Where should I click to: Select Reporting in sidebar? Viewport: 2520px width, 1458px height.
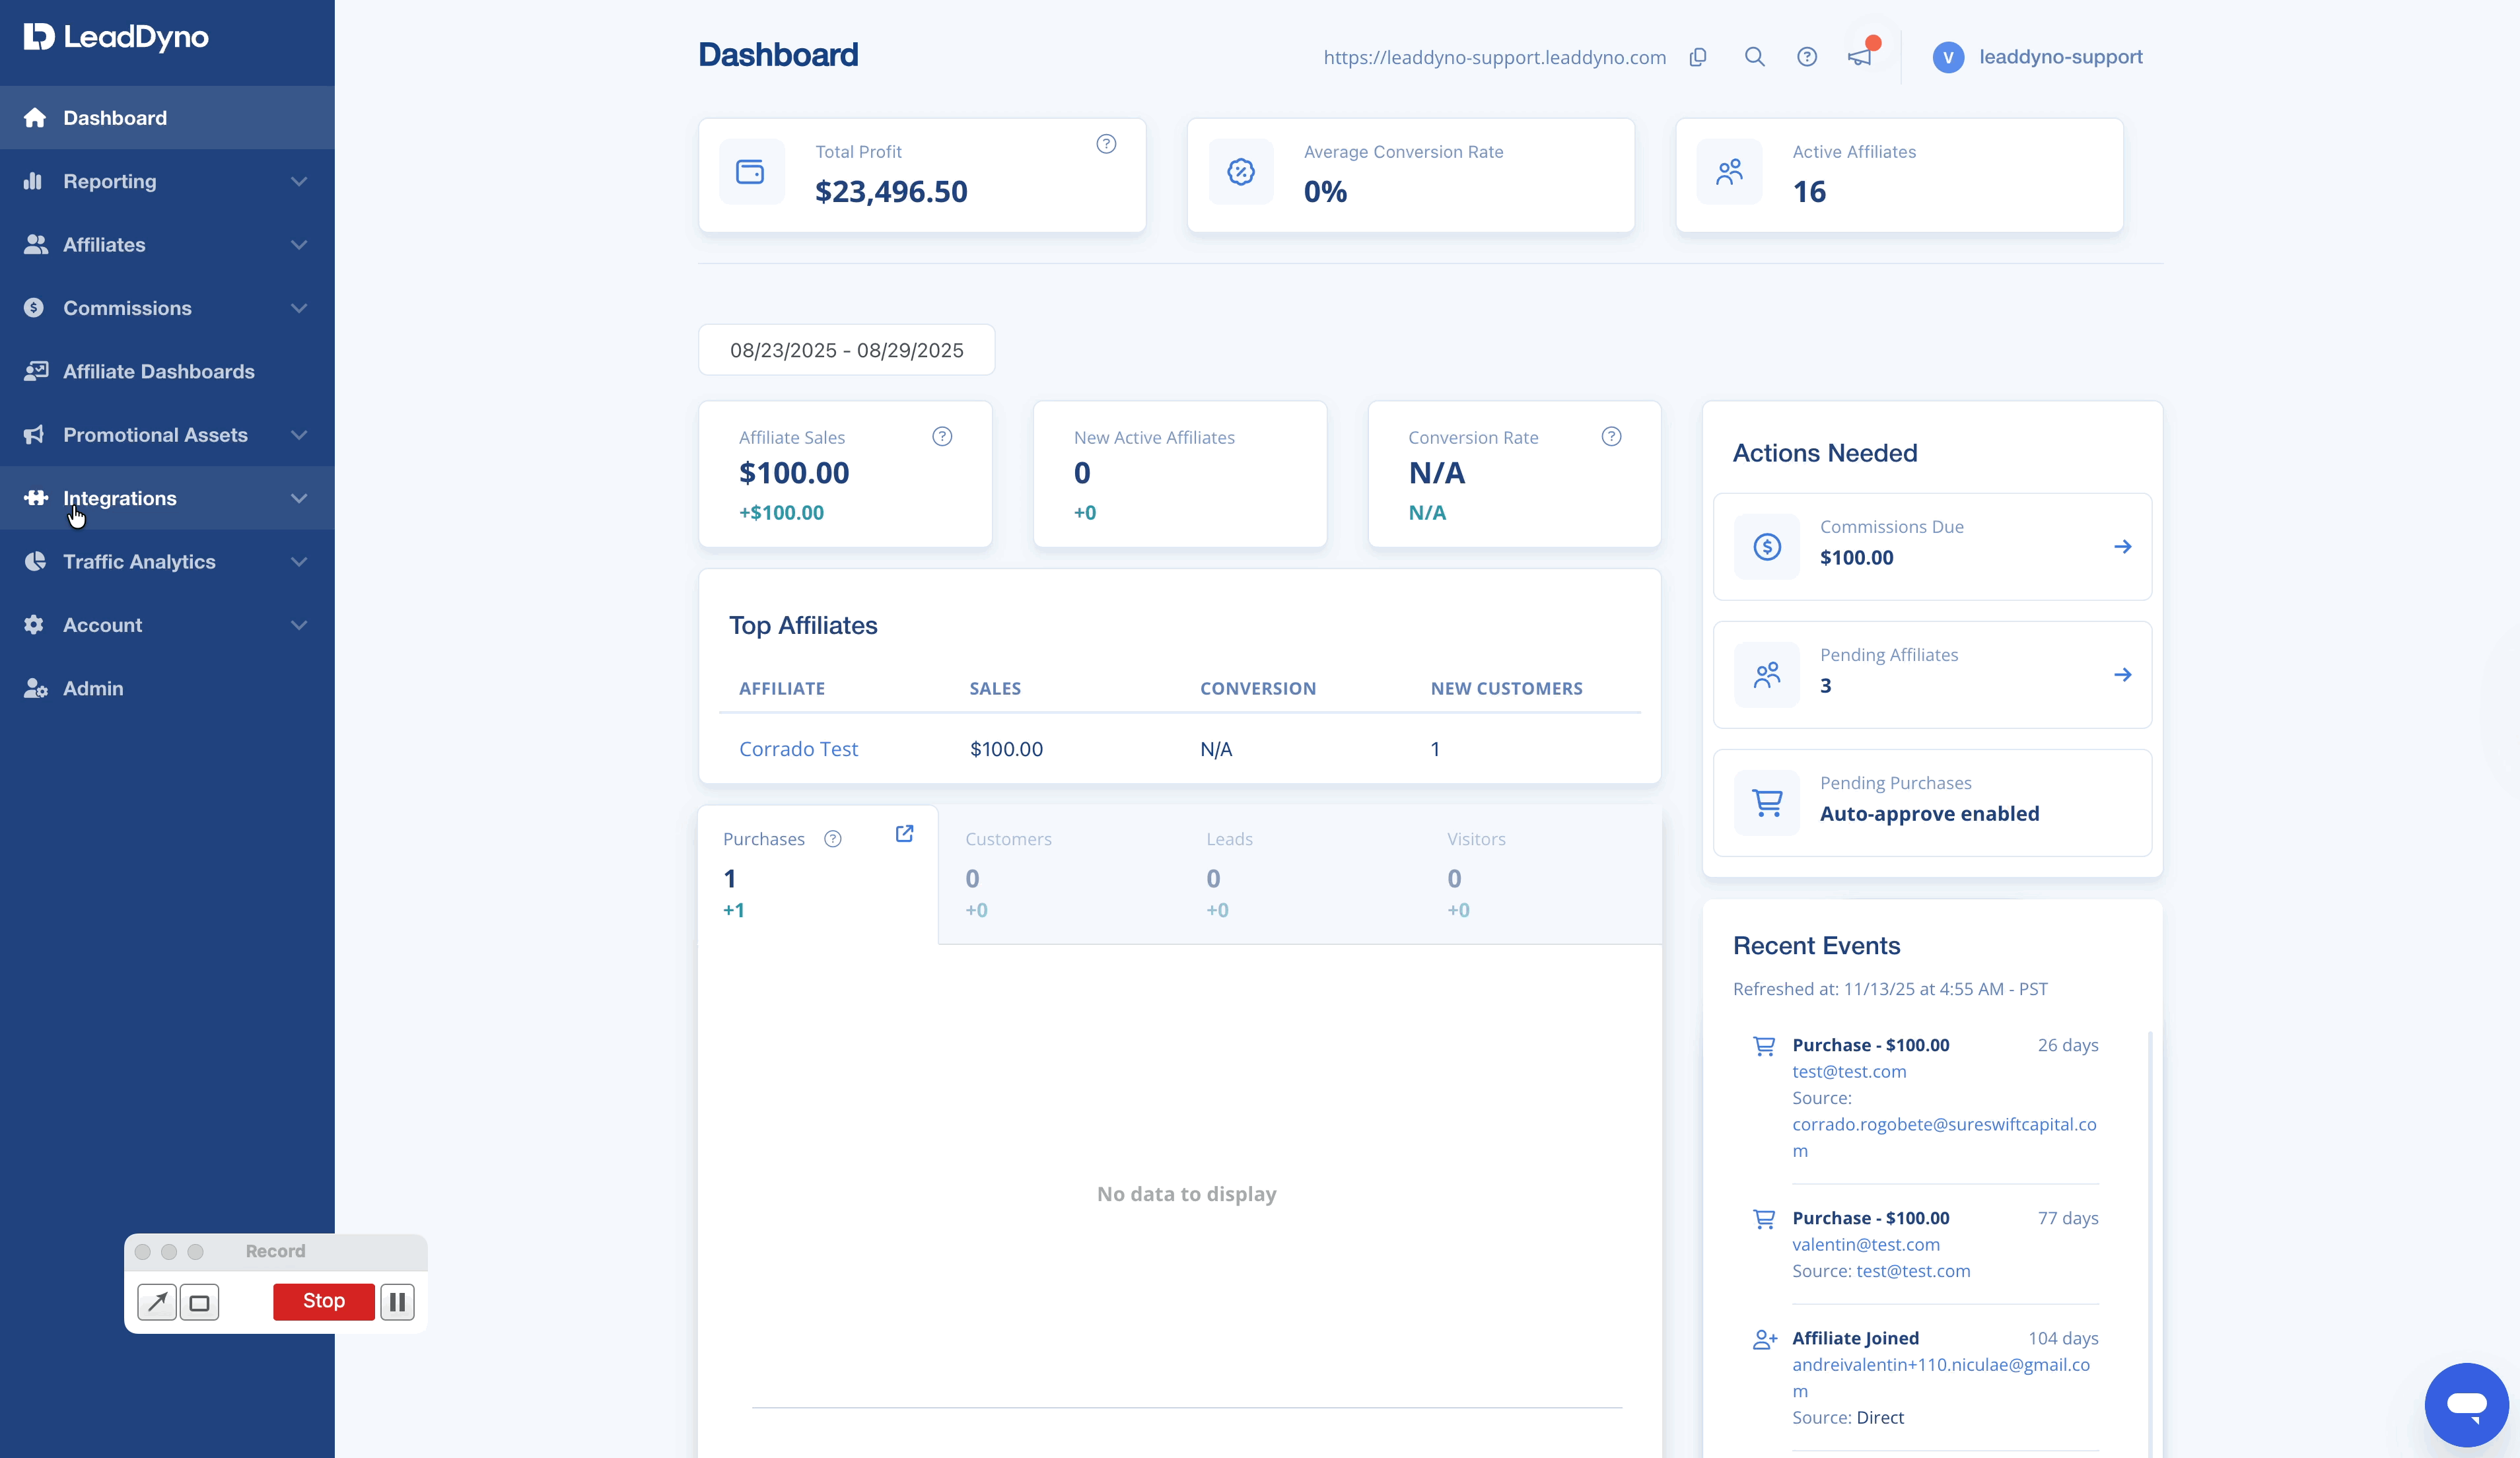pyautogui.click(x=167, y=182)
